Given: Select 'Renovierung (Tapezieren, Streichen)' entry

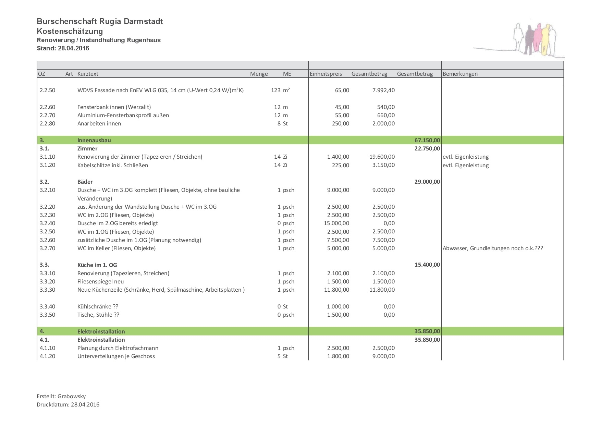Looking at the screenshot, I should tap(123, 274).
